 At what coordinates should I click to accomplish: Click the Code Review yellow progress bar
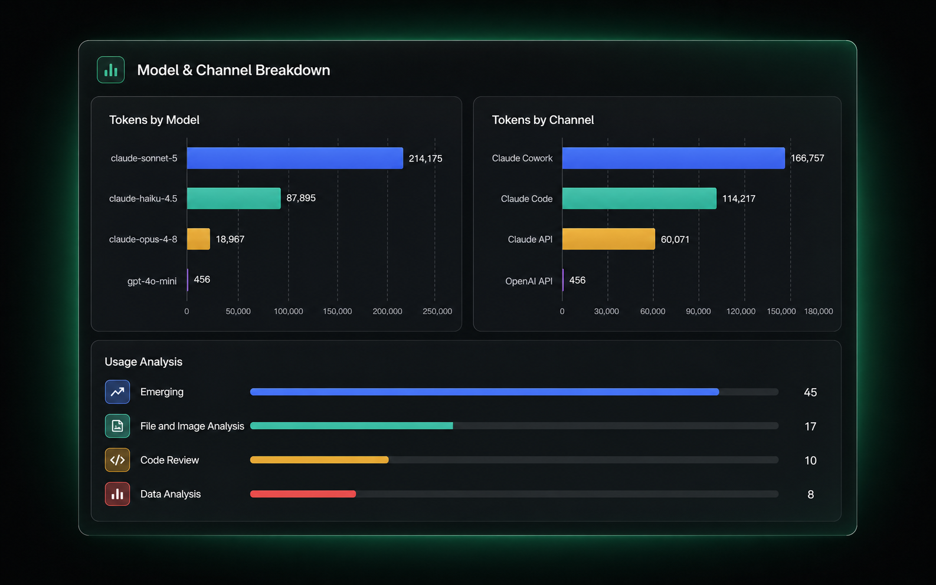coord(319,459)
